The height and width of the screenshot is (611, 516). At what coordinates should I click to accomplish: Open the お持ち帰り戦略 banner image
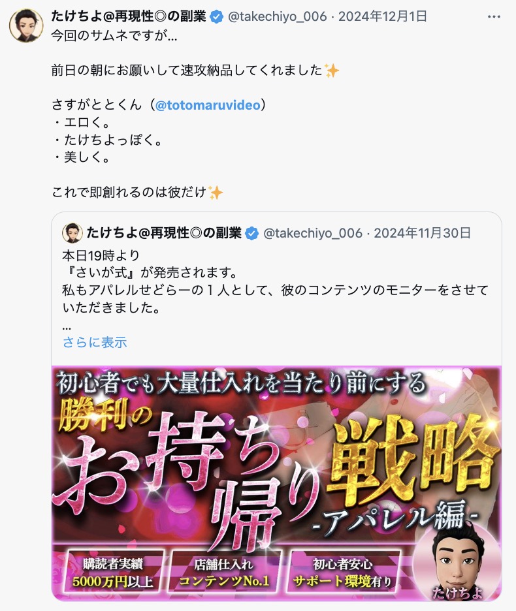click(x=276, y=483)
